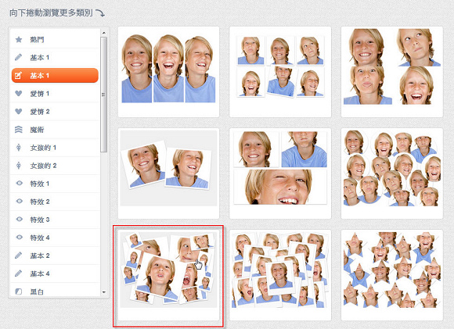The height and width of the screenshot is (329, 454).
Task: Click the girl figure icon beside 女孩的 1
Action: pos(19,148)
